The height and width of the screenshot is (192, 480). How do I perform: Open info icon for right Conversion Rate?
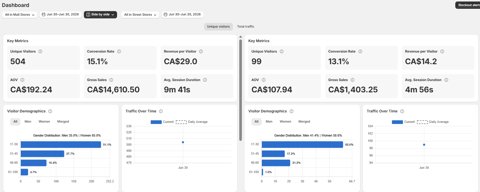point(360,51)
